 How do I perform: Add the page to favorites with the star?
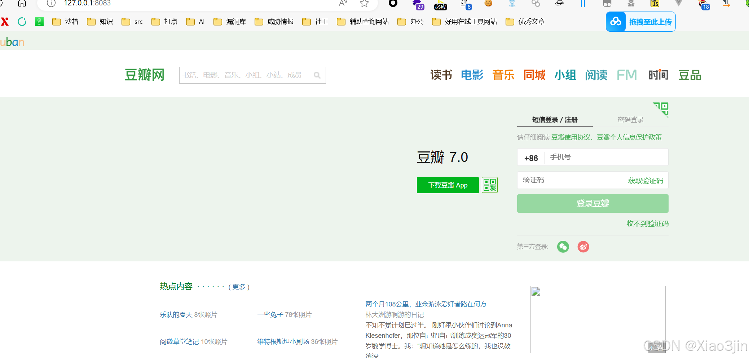365,3
